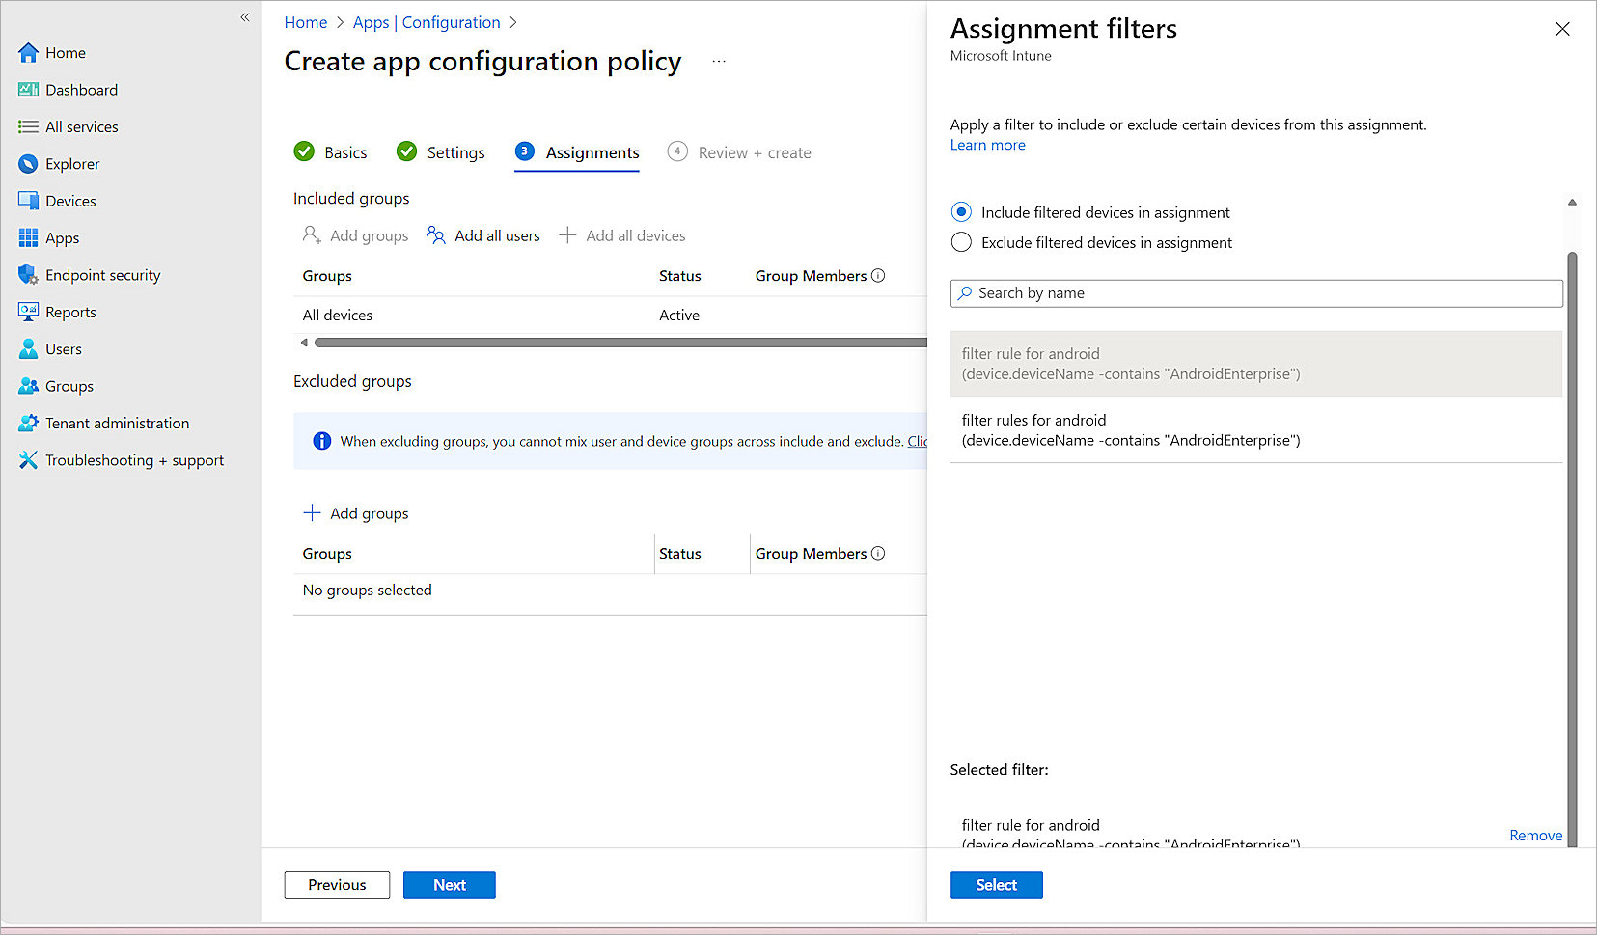Click the 'No groups selected' text
This screenshot has height=935, width=1597.
pyautogui.click(x=367, y=591)
